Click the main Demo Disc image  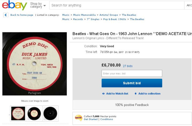(34, 64)
